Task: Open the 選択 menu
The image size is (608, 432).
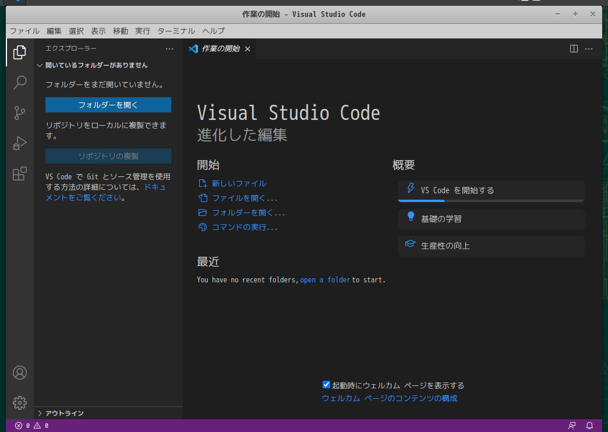Action: tap(76, 31)
